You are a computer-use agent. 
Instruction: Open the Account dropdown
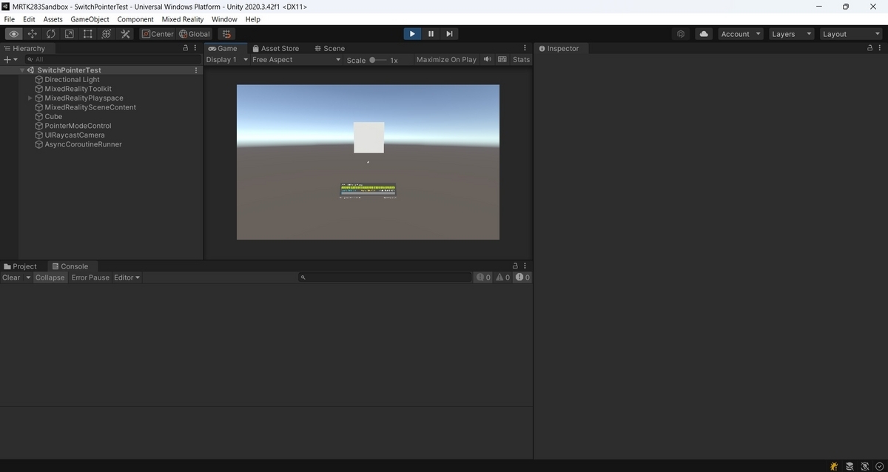tap(741, 34)
